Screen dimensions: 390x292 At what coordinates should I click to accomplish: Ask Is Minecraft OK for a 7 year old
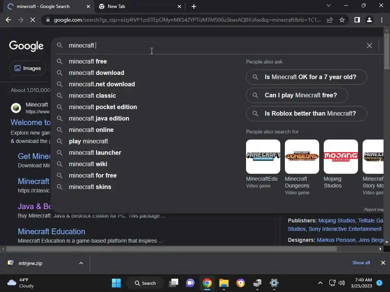(x=307, y=77)
